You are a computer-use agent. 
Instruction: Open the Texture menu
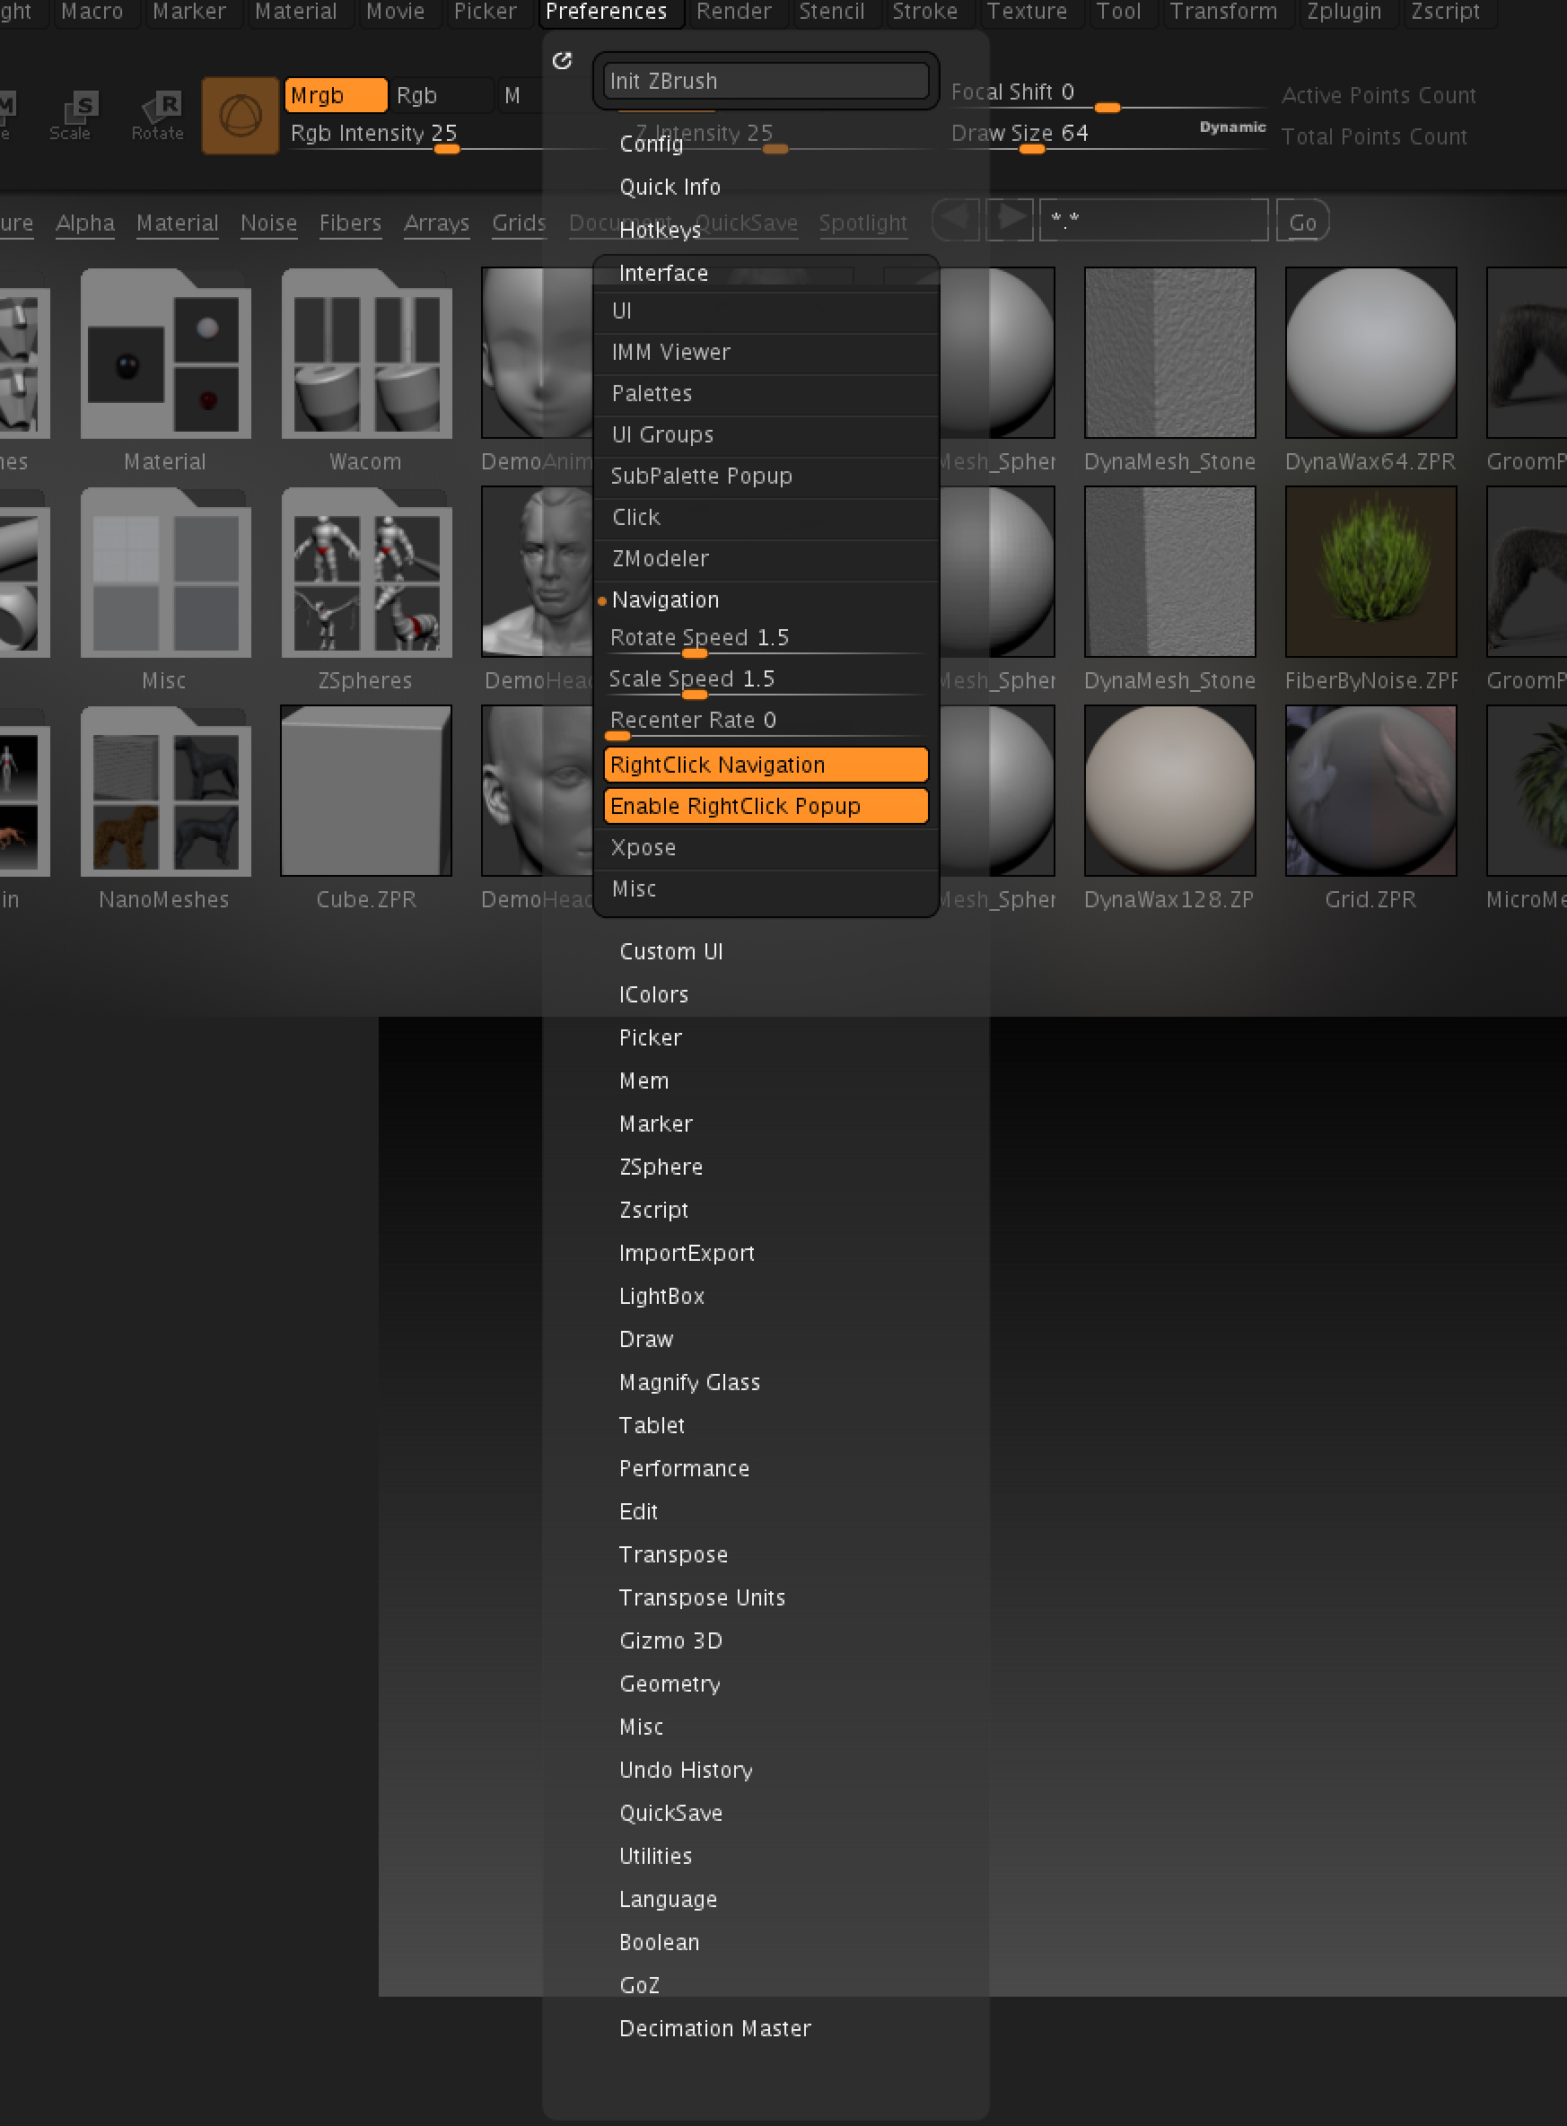click(1027, 13)
